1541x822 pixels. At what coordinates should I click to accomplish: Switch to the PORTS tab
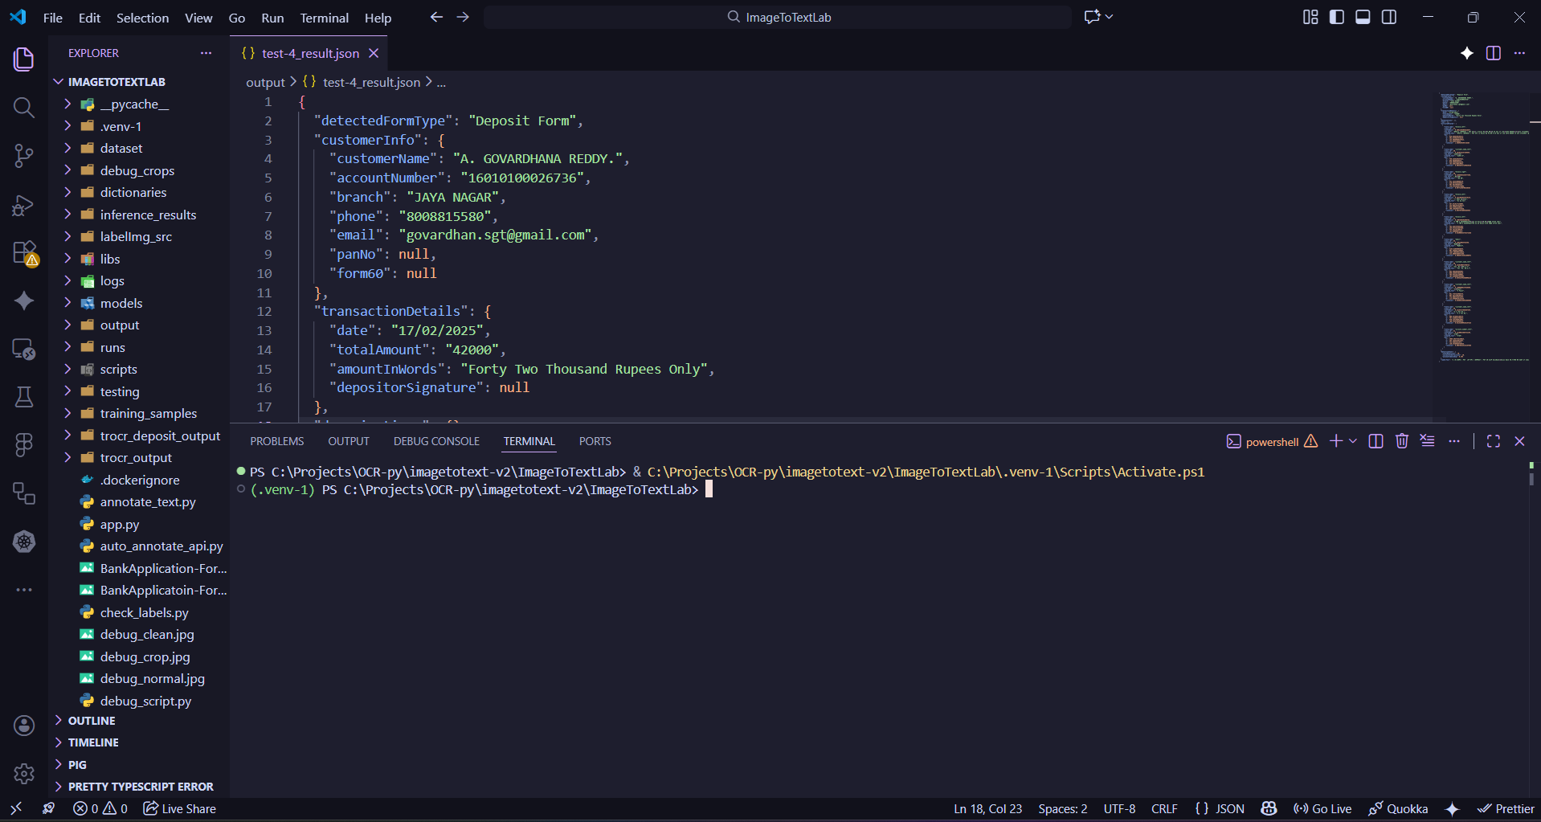(x=595, y=441)
